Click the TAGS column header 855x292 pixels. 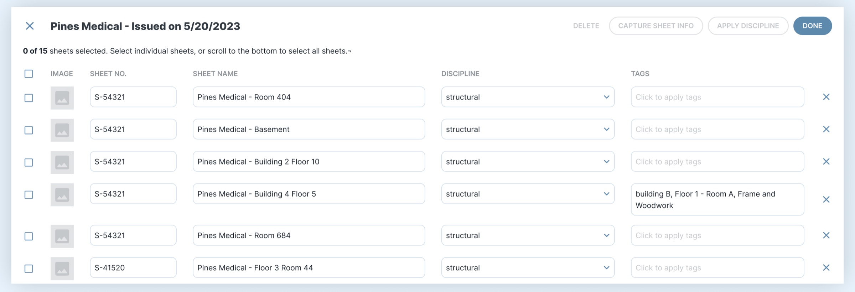click(x=640, y=74)
